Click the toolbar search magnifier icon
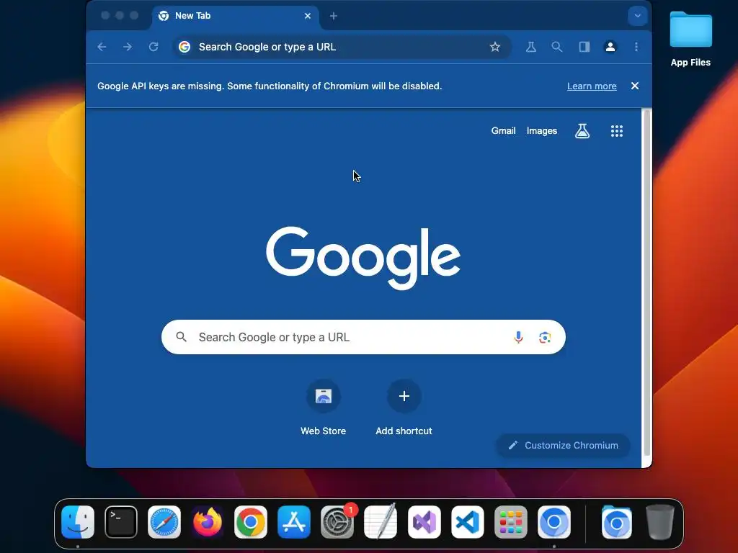Image resolution: width=738 pixels, height=553 pixels. pos(557,47)
